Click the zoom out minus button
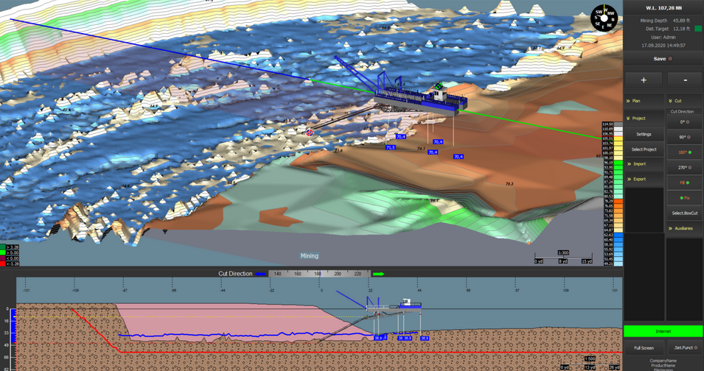Viewport: 704px width, 371px height. (x=685, y=79)
